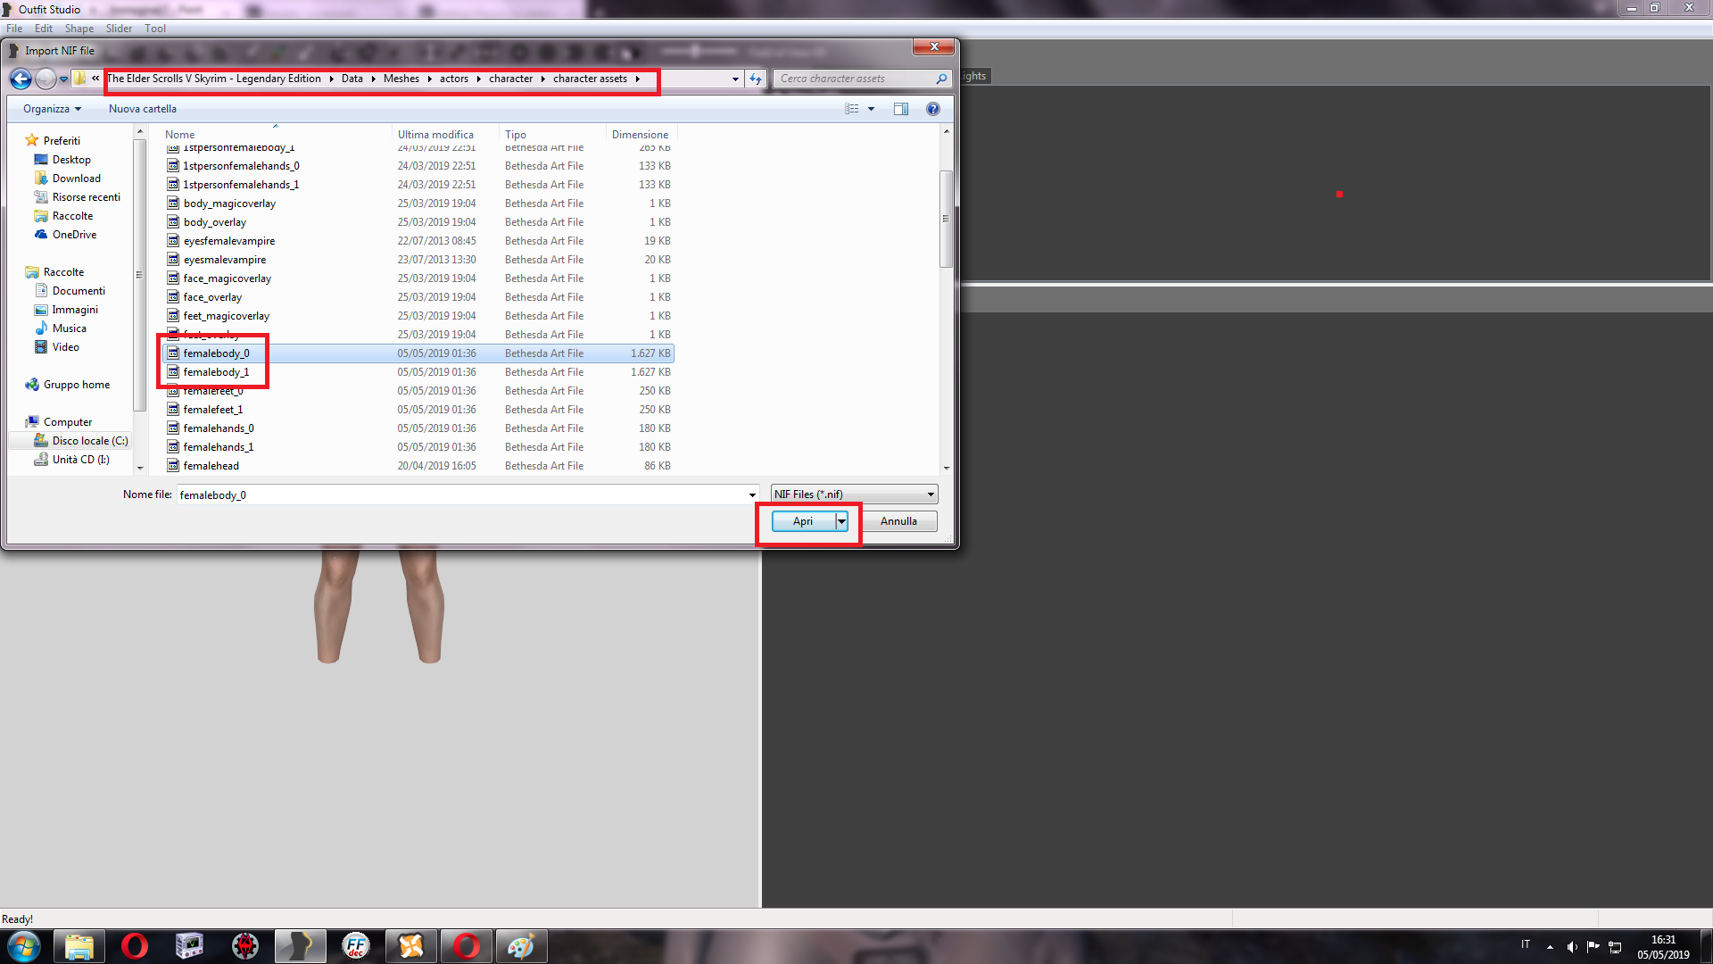Select file body_magicoverlay
Image resolution: width=1713 pixels, height=964 pixels.
coord(419,204)
